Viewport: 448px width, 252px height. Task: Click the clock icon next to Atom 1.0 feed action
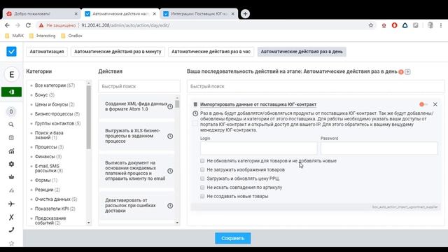(x=170, y=106)
